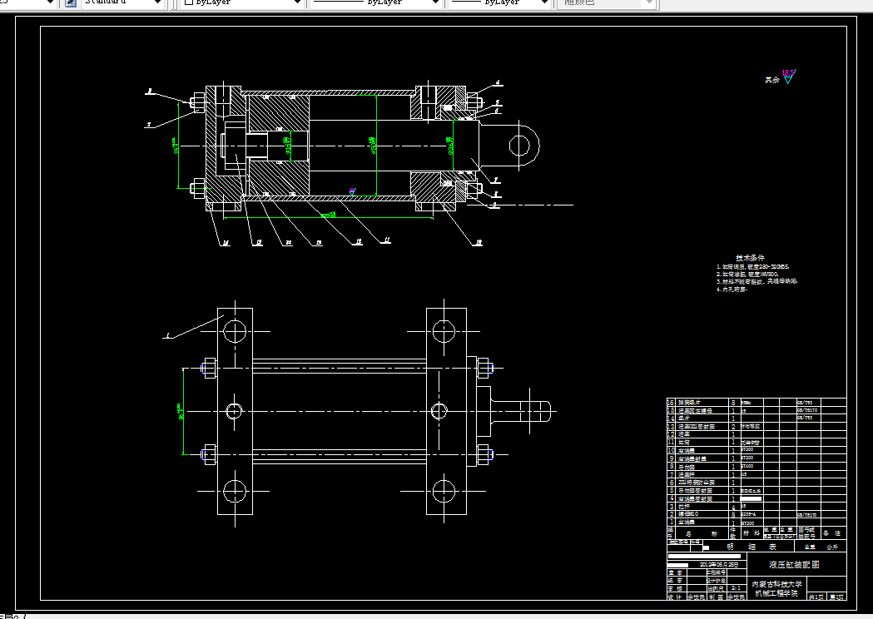Select the top-left mounting hole in lower view

tap(235, 332)
